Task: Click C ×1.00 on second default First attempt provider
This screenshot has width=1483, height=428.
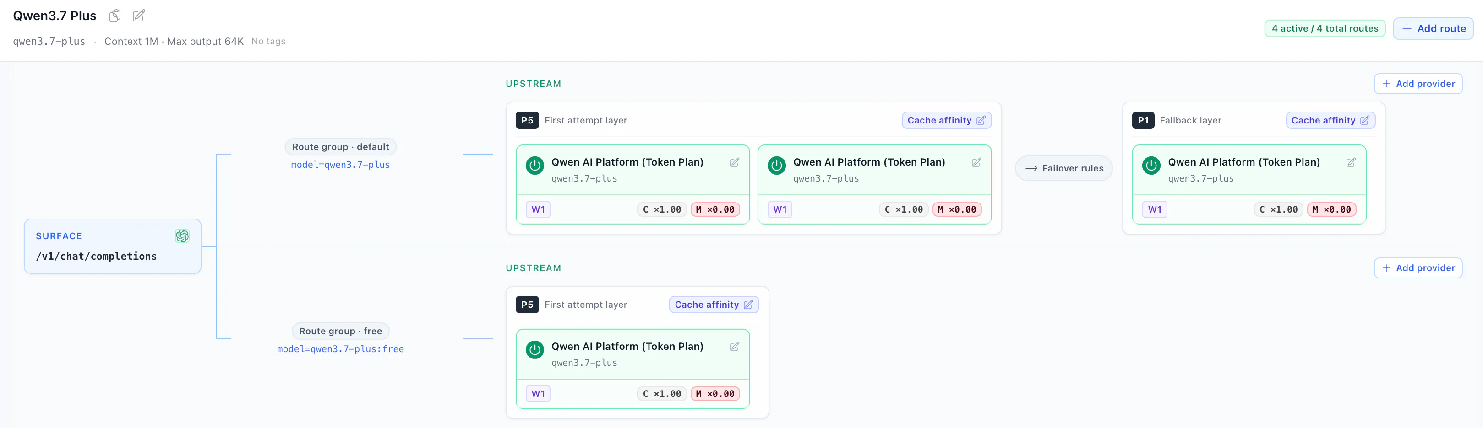Action: (x=904, y=210)
